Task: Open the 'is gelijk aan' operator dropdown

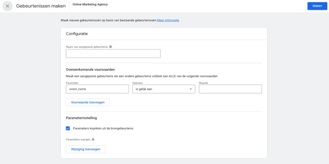Action: pos(164,89)
